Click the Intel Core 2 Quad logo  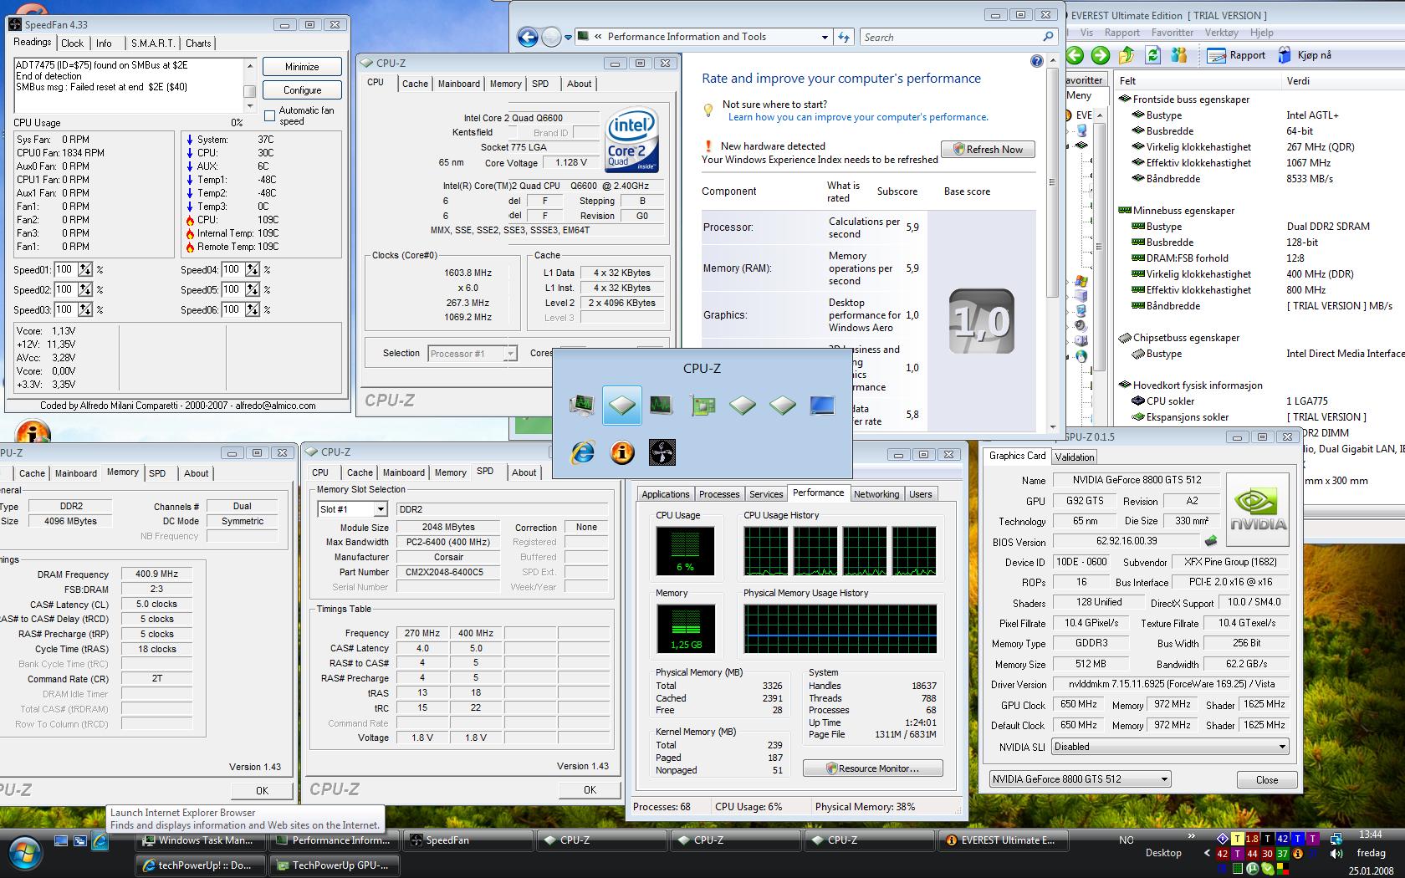tap(632, 140)
